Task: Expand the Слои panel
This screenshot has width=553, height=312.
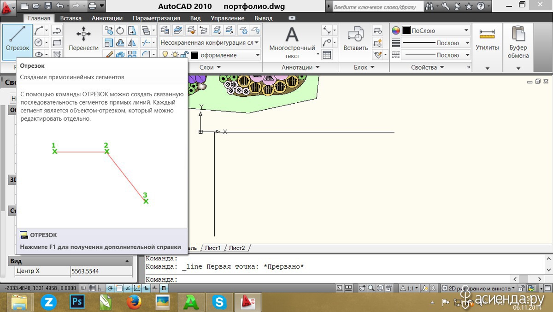Action: point(210,67)
